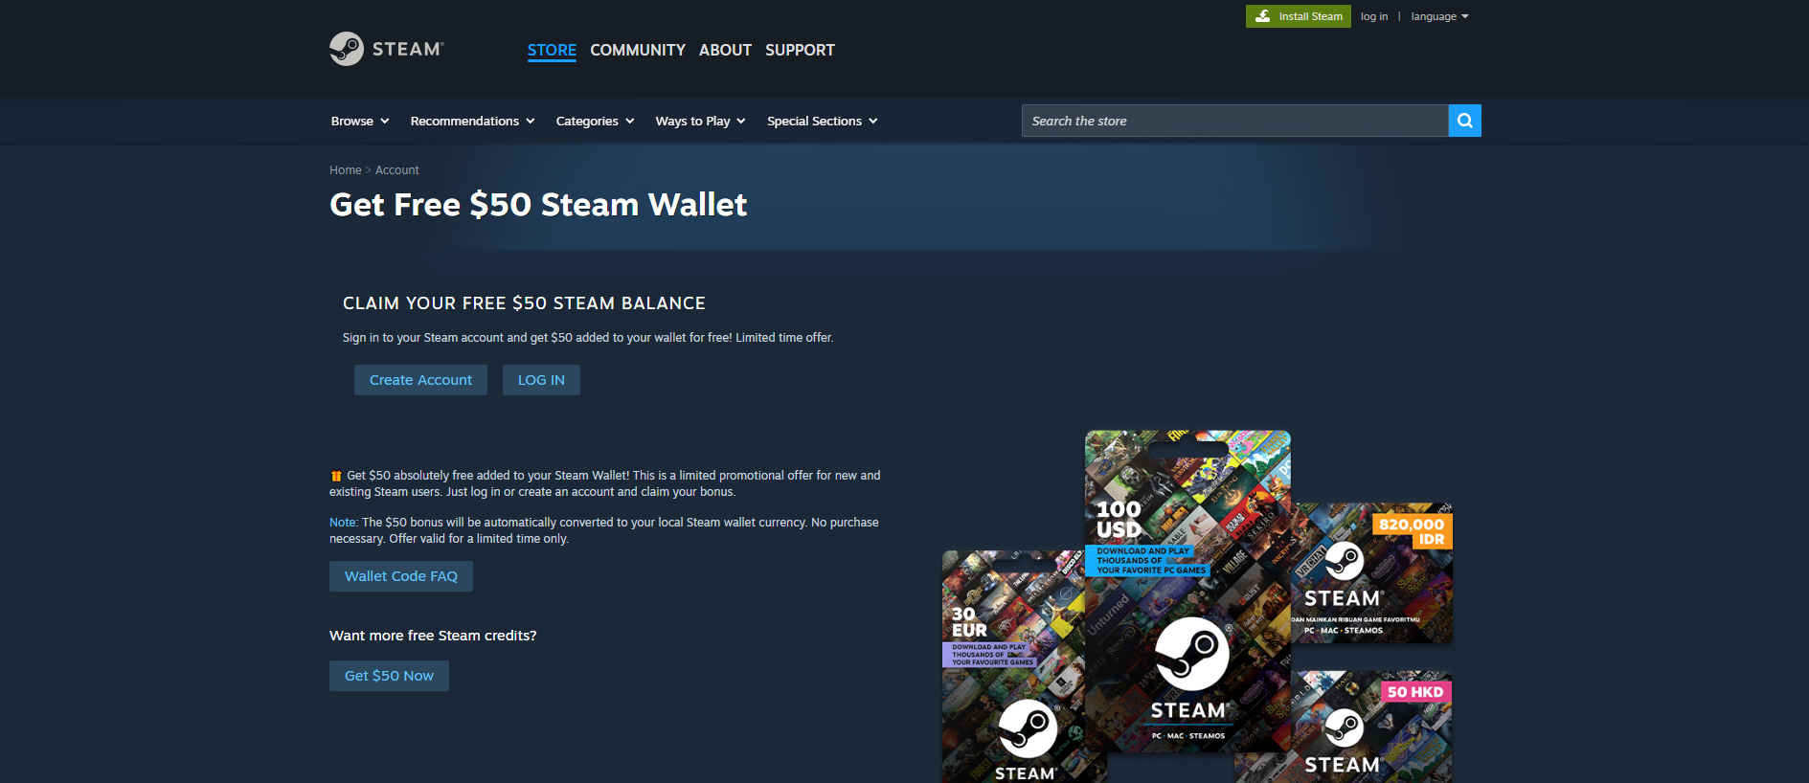Click the "Want more free Steam credits?" text
This screenshot has width=1809, height=783.
coord(433,636)
